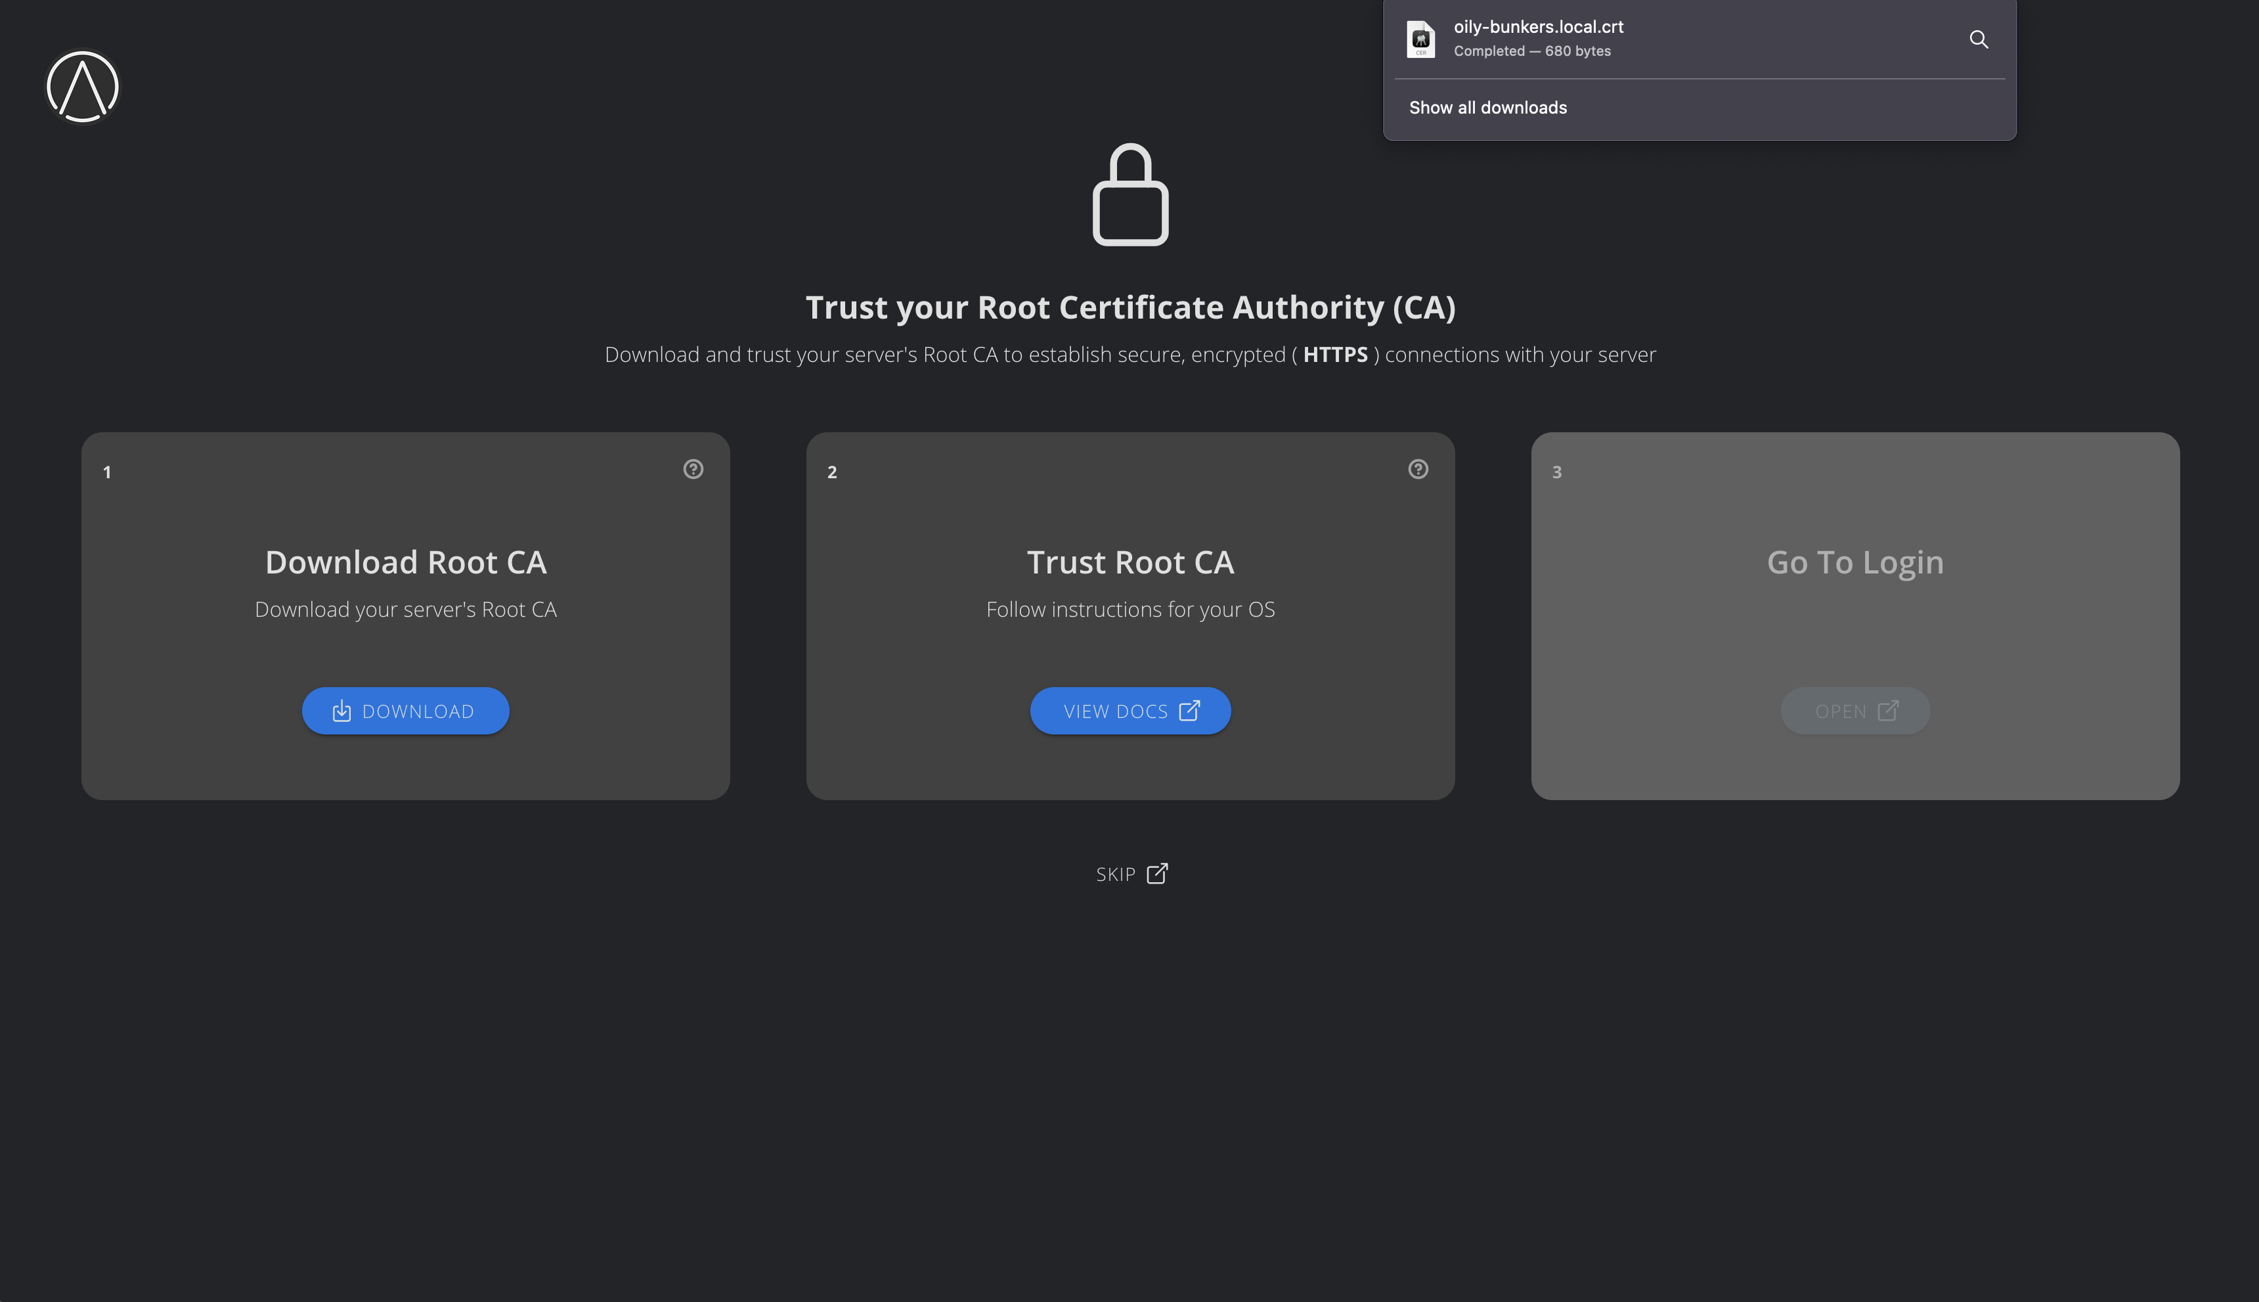Select the Download Root CA card title
The width and height of the screenshot is (2259, 1302).
(x=405, y=562)
